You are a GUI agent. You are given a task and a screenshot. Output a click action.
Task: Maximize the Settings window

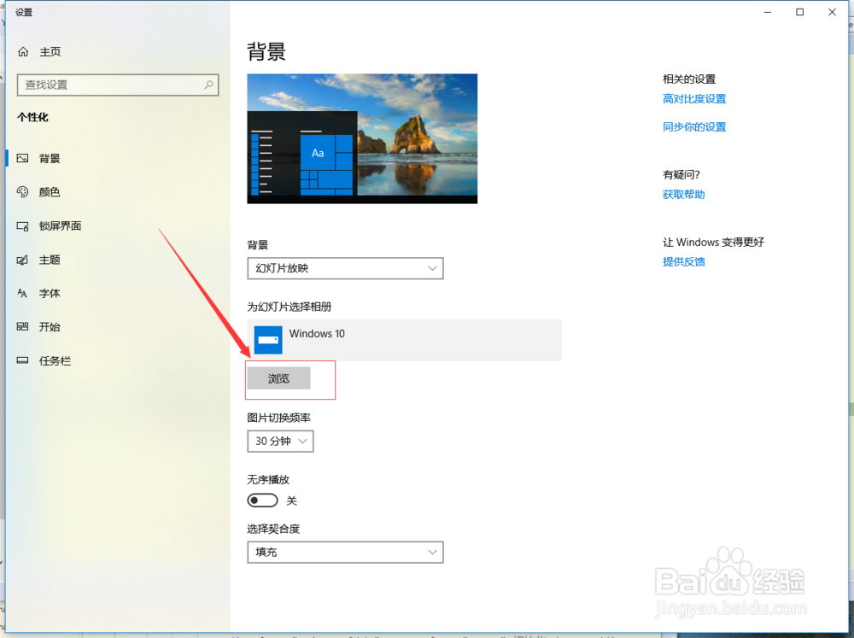click(x=799, y=12)
